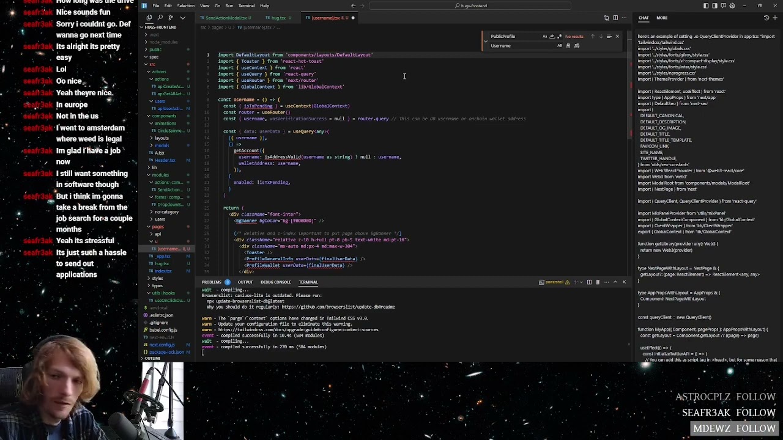This screenshot has height=440, width=783.
Task: Close the terminal panel
Action: (x=624, y=282)
